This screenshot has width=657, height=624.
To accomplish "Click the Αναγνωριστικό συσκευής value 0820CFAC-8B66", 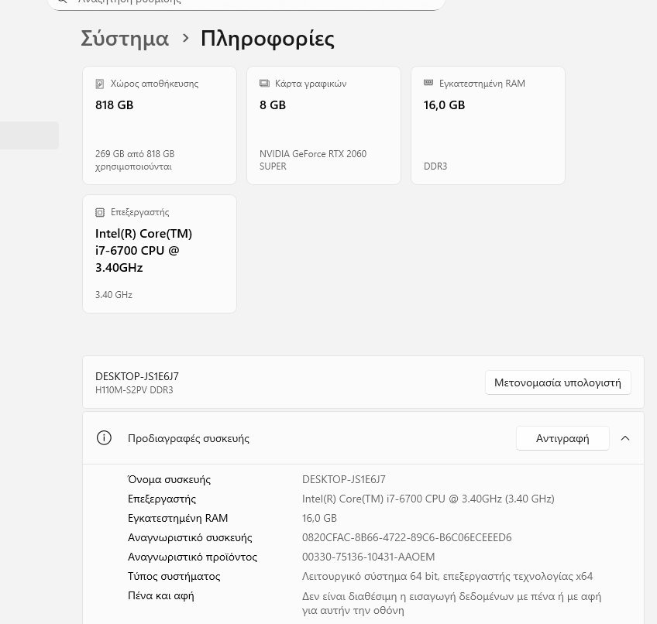I will pos(407,537).
